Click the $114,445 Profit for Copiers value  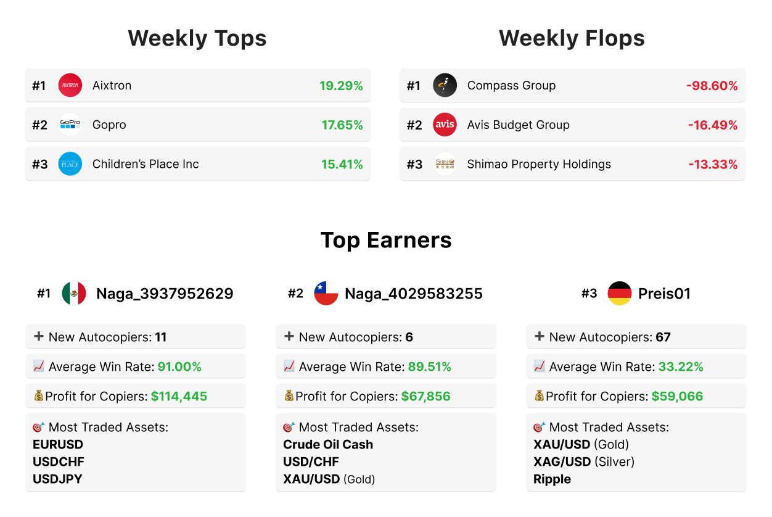[179, 396]
